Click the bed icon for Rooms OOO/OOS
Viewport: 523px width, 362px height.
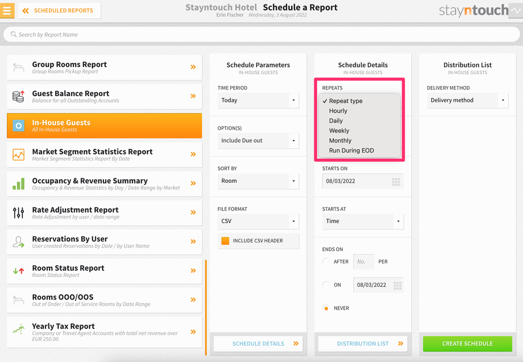(x=18, y=300)
